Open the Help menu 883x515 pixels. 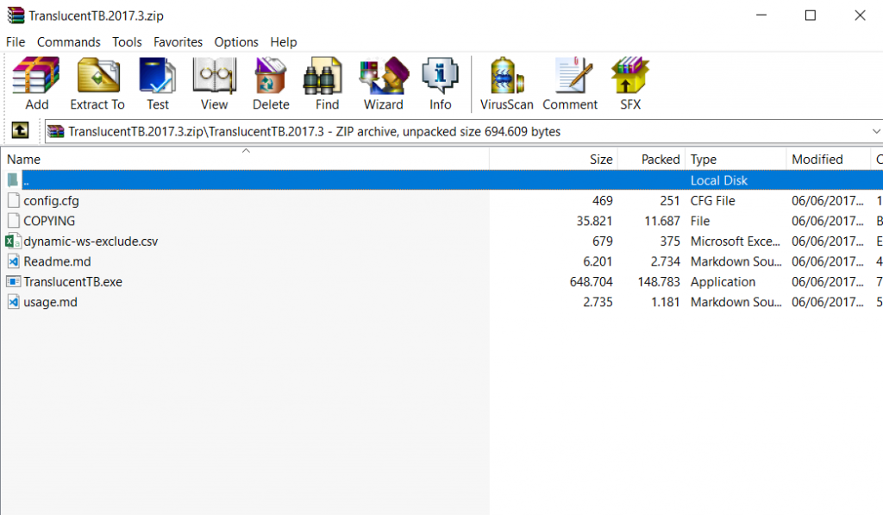click(283, 42)
